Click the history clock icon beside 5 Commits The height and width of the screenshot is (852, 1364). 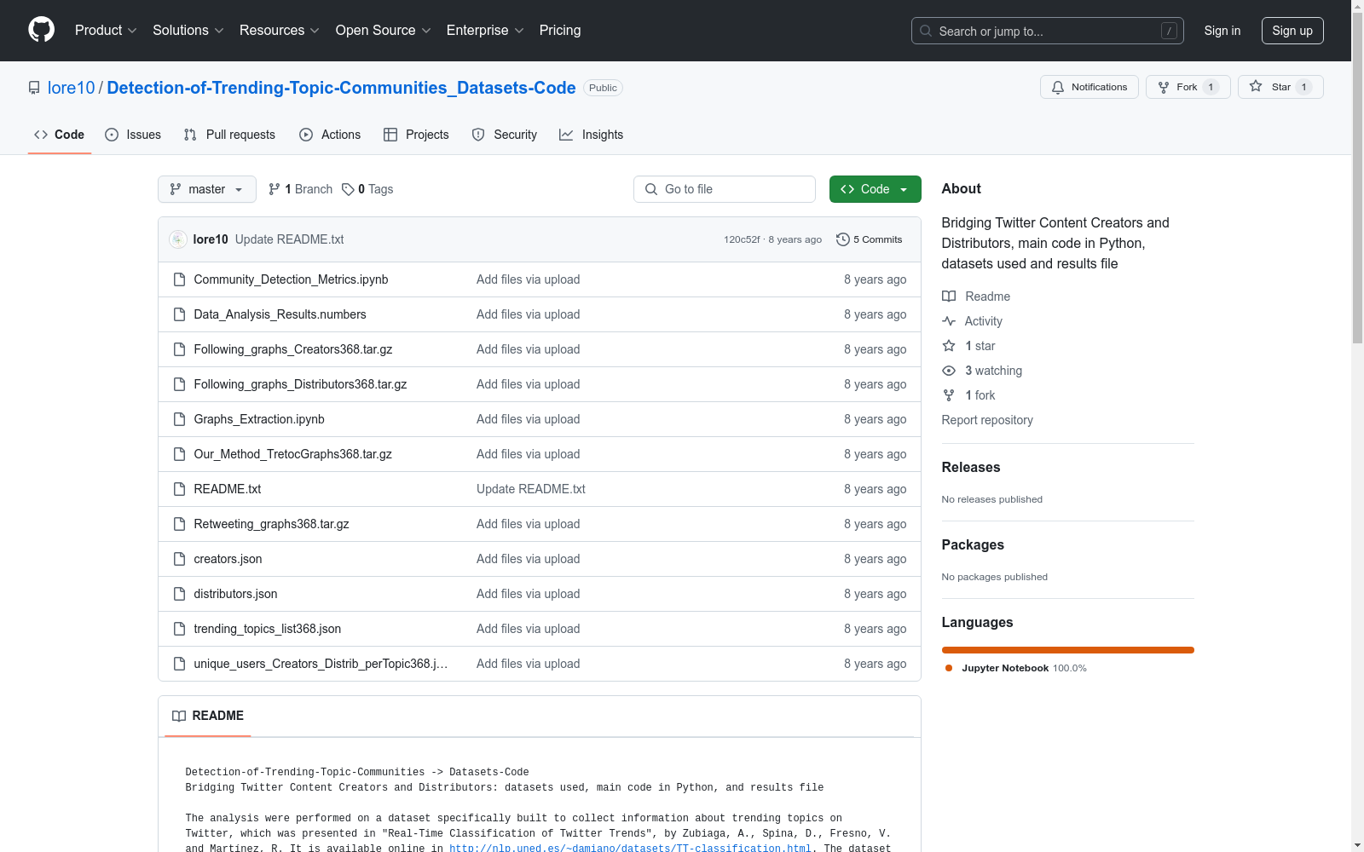(x=843, y=239)
